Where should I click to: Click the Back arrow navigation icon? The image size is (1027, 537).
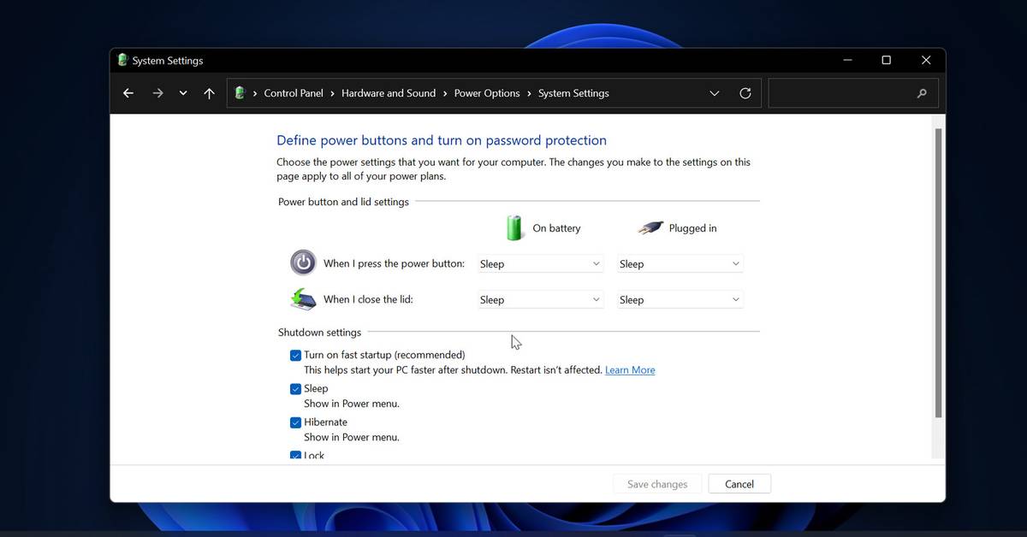click(128, 93)
